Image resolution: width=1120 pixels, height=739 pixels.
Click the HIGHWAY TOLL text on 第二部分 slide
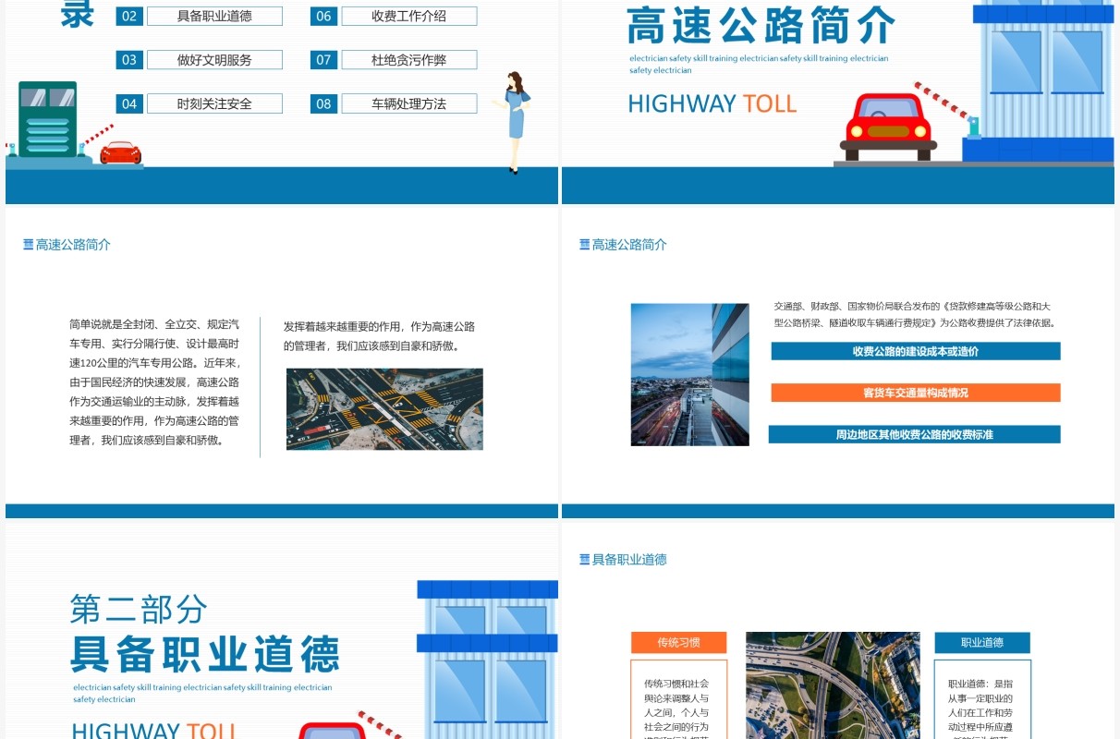tap(155, 733)
